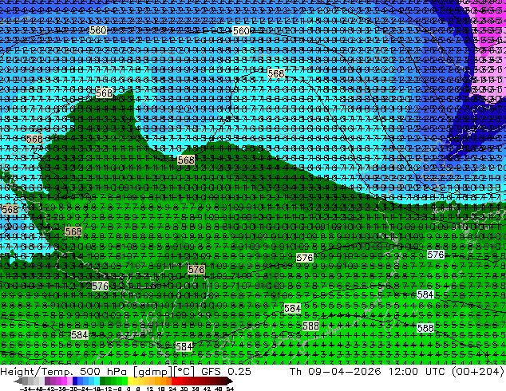Click the gray left arrow end of the legend
The image size is (506, 391).
click(18, 381)
